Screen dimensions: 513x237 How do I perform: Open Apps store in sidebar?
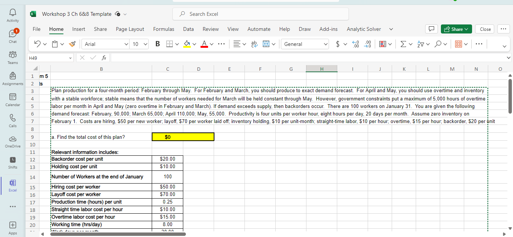point(13,228)
